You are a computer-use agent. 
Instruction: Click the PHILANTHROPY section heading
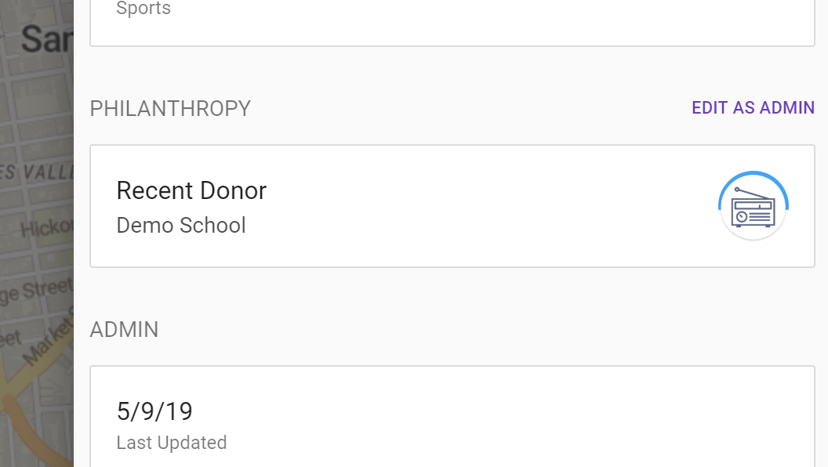click(170, 109)
